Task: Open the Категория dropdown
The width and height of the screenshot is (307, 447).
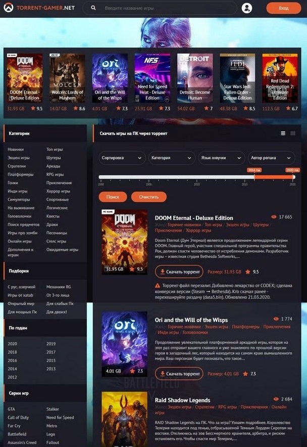Action: point(171,158)
